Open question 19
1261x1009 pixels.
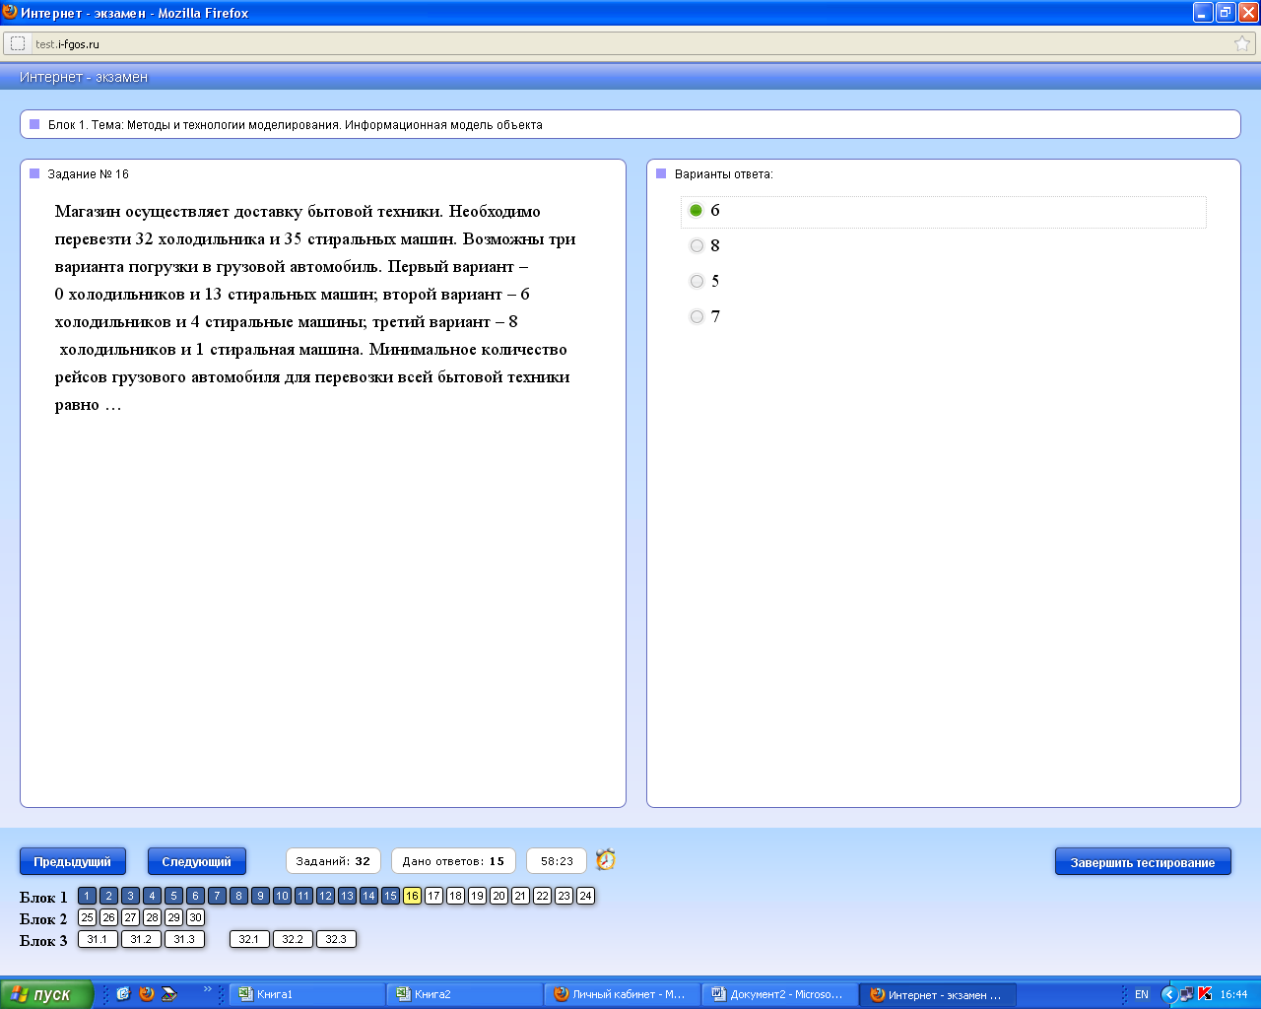pyautogui.click(x=477, y=896)
